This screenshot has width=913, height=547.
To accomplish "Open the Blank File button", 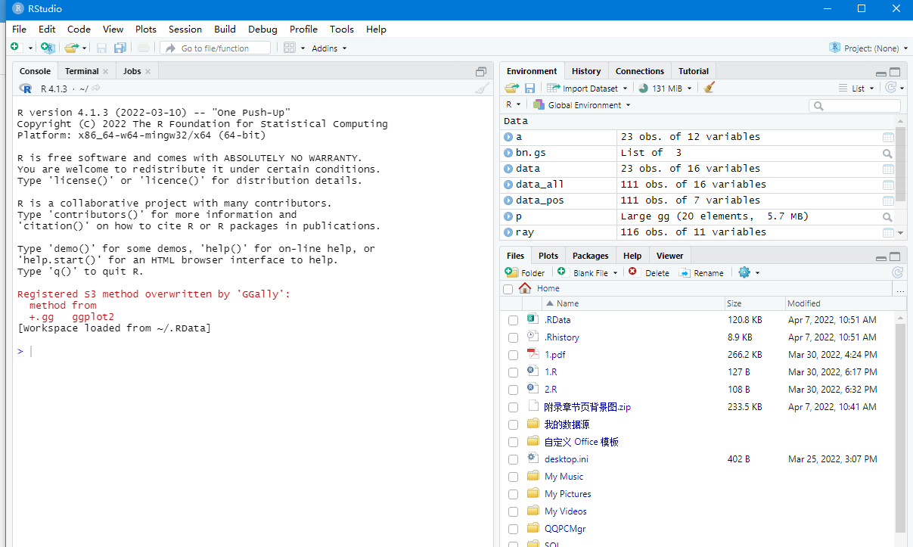I will pyautogui.click(x=588, y=272).
